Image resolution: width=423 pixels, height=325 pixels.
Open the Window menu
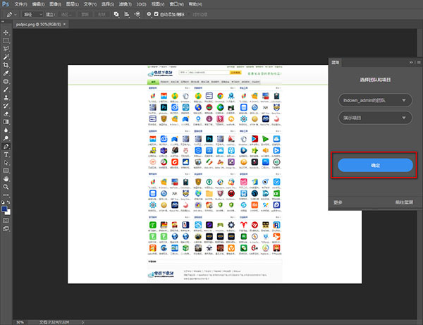click(177, 4)
